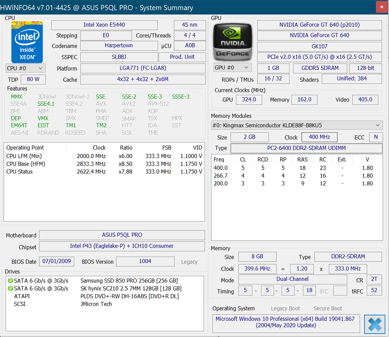Close the System Summary window
This screenshot has height=337, width=389.
382,7
